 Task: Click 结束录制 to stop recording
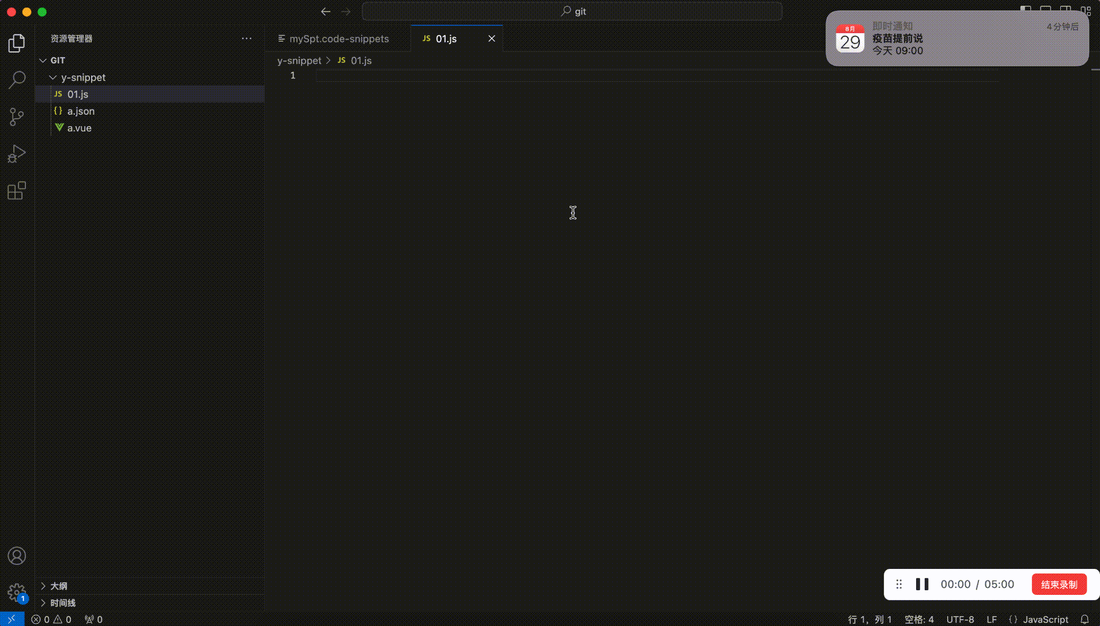click(1059, 584)
